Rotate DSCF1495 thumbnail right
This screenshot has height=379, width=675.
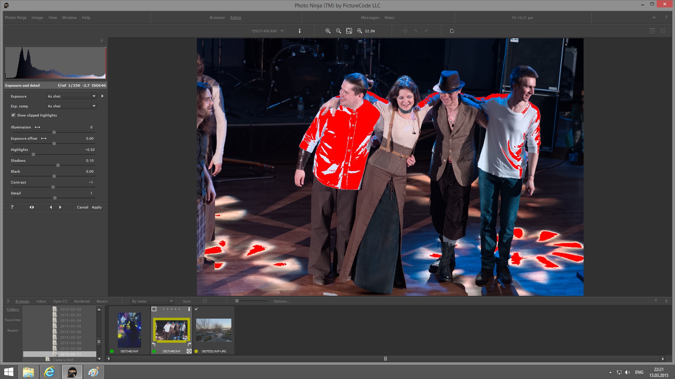pos(189,344)
